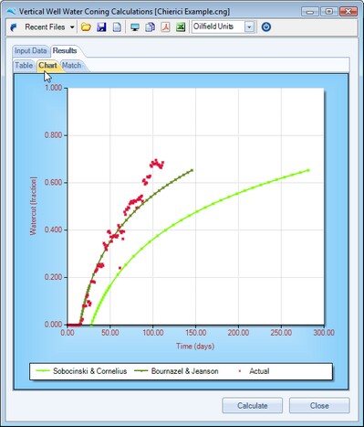Screen dimensions: 364x427
Task: Expand the Oilfield Units dropdown arrow
Action: [x=249, y=27]
